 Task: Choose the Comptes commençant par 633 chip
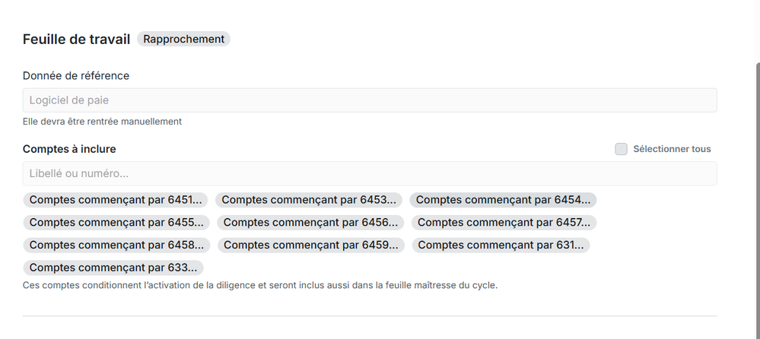pyautogui.click(x=113, y=268)
